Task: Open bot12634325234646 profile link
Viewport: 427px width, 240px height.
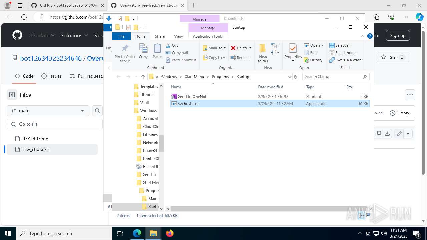Action: pos(51,58)
